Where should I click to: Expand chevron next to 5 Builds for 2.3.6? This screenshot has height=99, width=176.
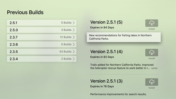click(x=74, y=44)
